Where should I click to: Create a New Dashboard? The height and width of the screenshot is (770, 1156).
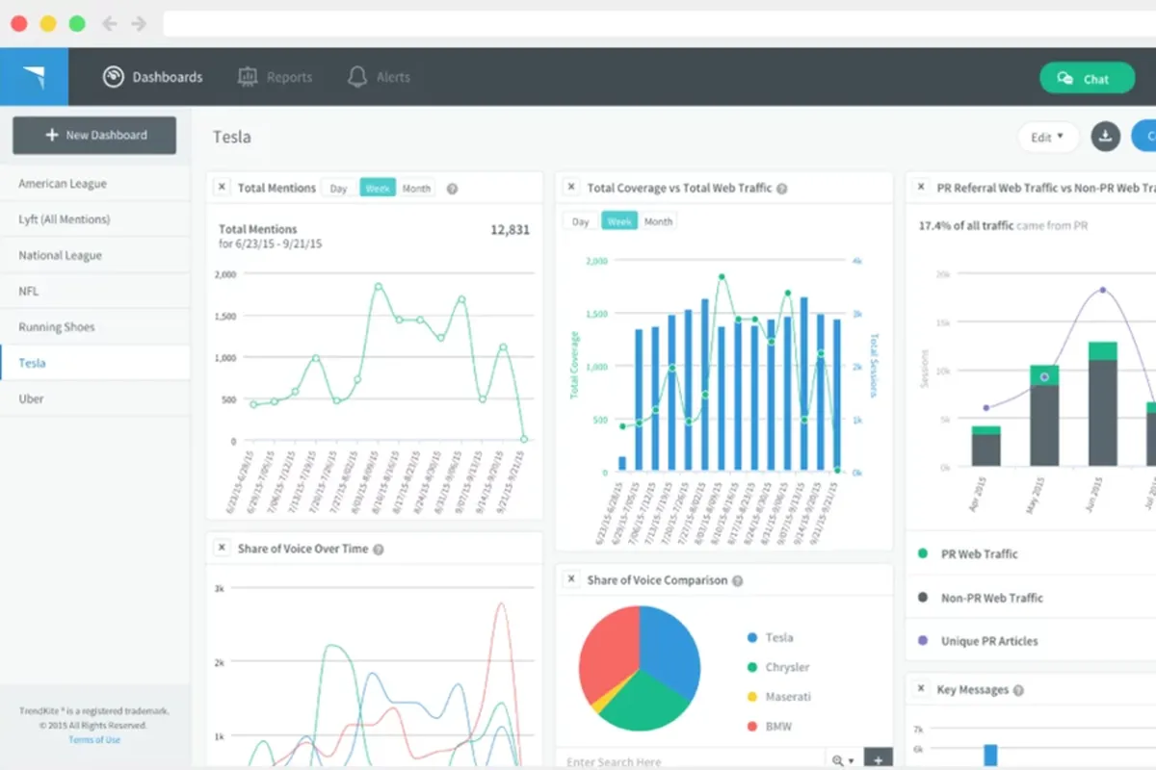[94, 136]
